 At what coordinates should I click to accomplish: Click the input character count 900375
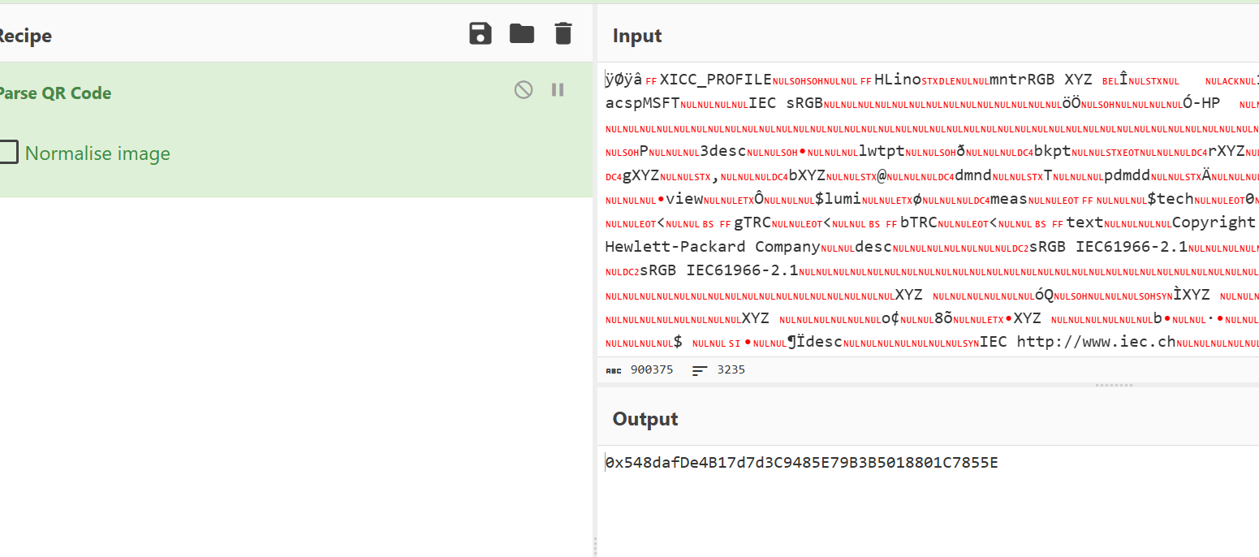click(652, 369)
